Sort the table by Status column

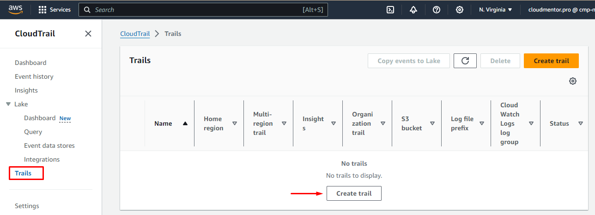580,123
